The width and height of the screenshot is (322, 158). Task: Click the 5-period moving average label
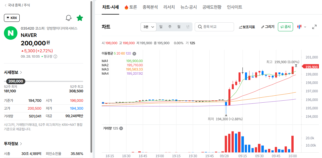coord(115,54)
